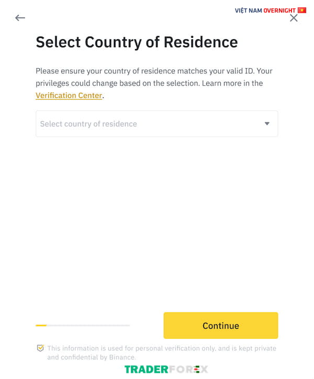Click the green TRADER logo text
Screen dimensions: 314x379
[146, 370]
